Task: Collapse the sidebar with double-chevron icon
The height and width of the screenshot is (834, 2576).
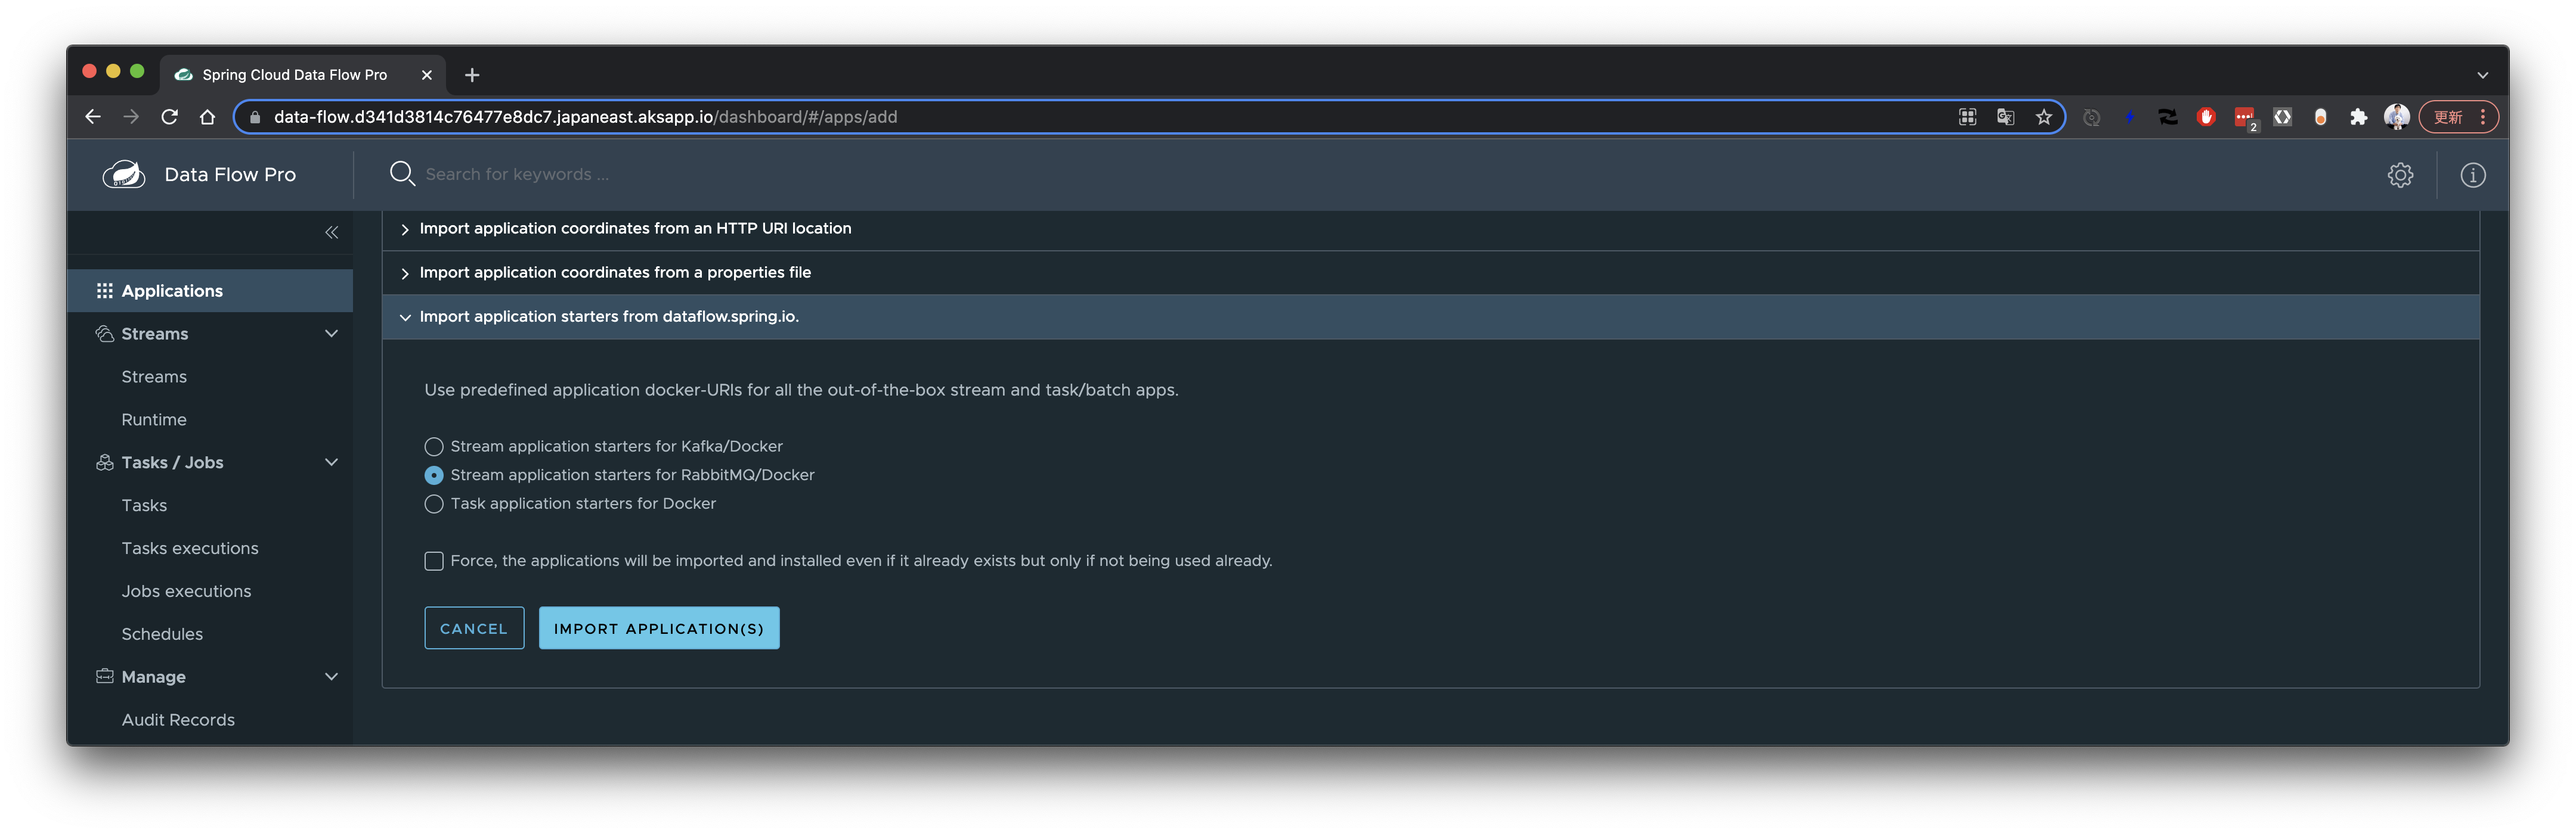Action: click(x=332, y=233)
